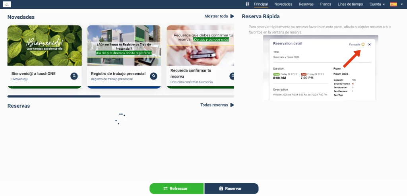Screen dimensions: 407x196
Task: Open the language dropdown arrow next to the flag
Action: click(402, 4)
